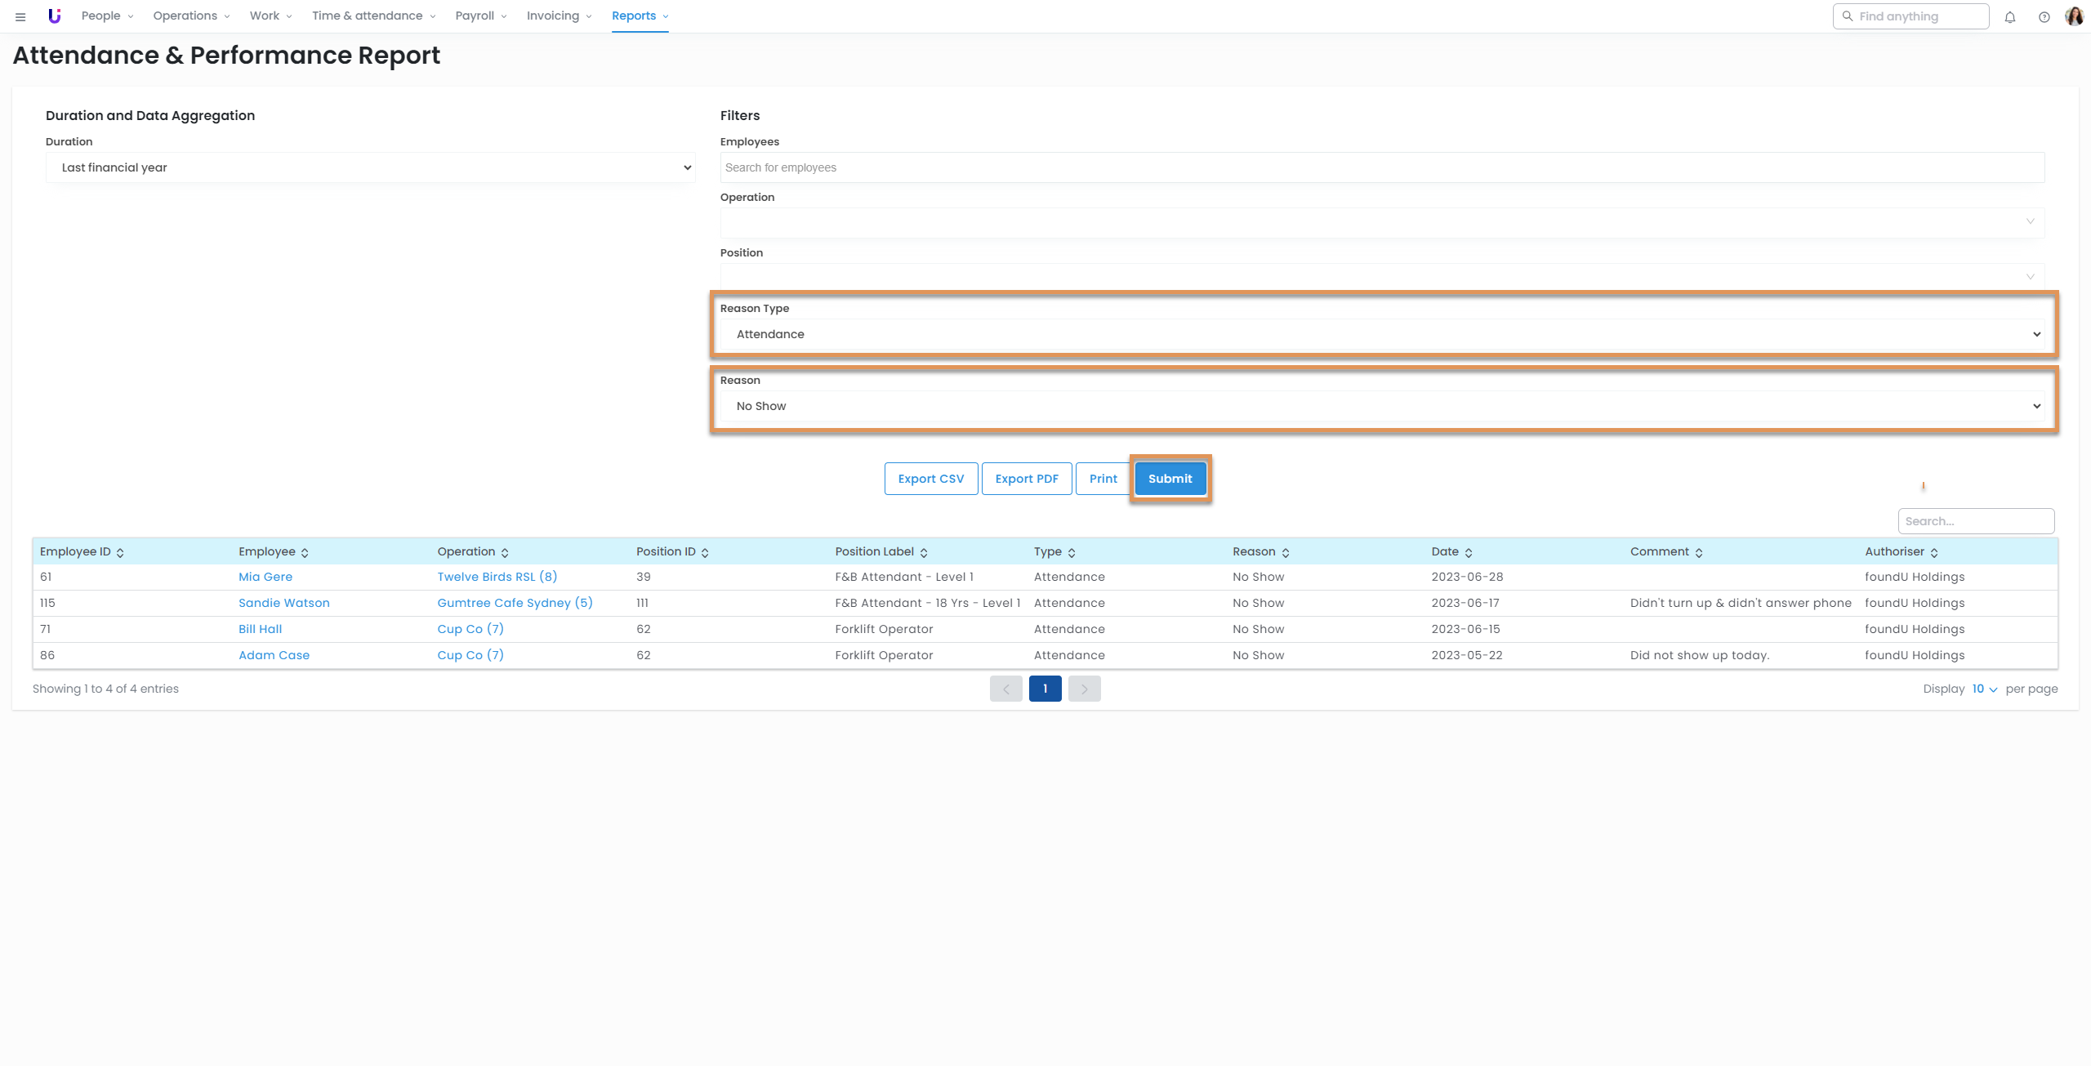This screenshot has width=2091, height=1066.
Task: Expand the Duration dropdown
Action: point(371,167)
